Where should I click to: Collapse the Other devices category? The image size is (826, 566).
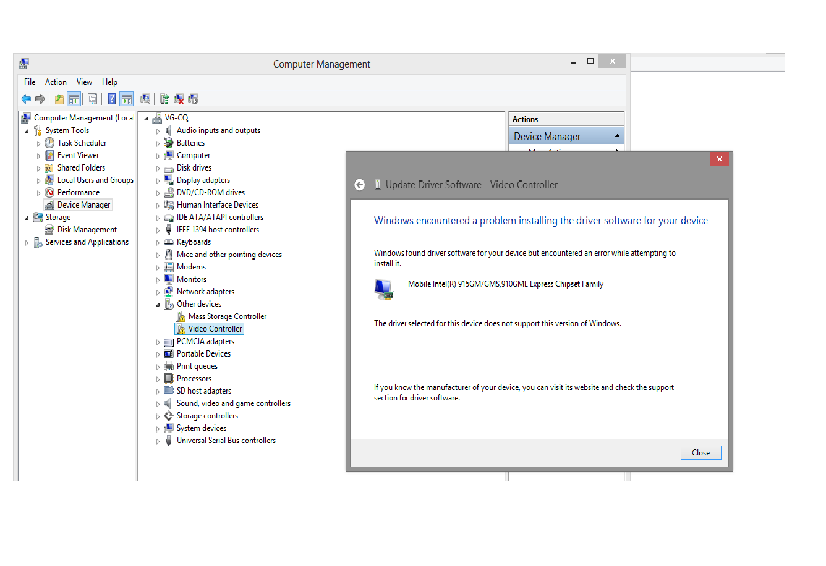pyautogui.click(x=158, y=305)
